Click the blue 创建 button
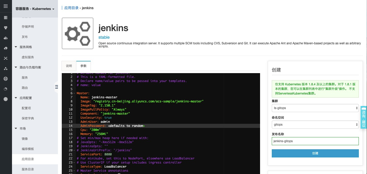This screenshot has width=367, height=174. 315,153
